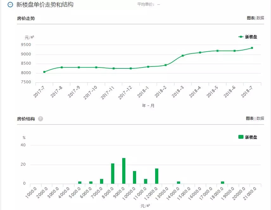This screenshot has height=210, width=271.
Task: Collapse the 新楼盘单价走势和结构 section
Action: [x=10, y=5]
